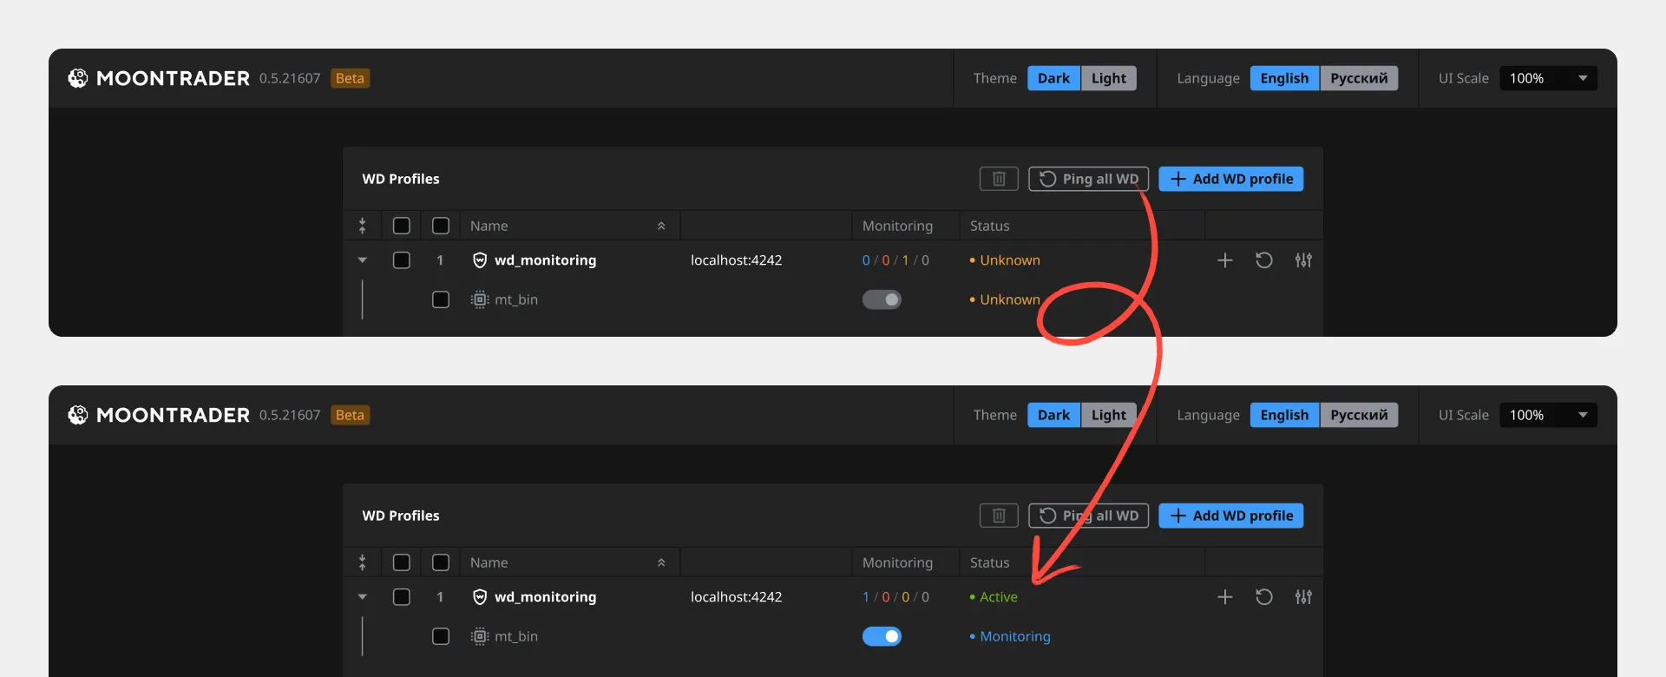Click the localhost:4242 address on the Unknown row
The image size is (1666, 677).
(736, 260)
